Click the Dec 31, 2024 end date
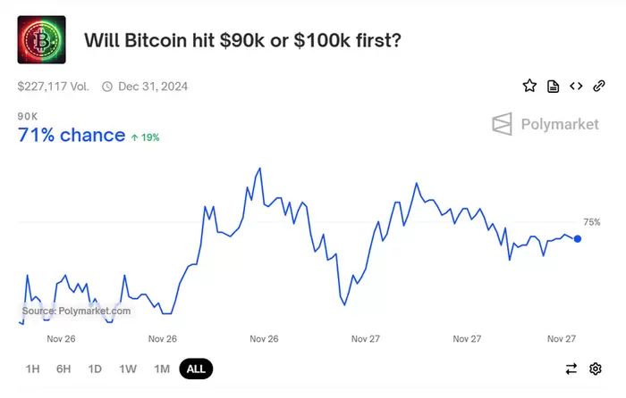This screenshot has width=626, height=398. 153,87
